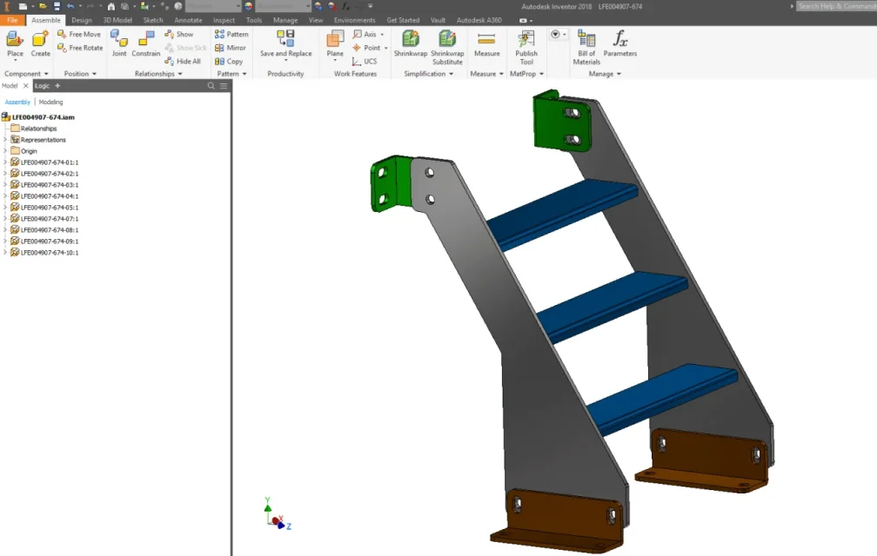Click the Home icon in quick access toolbar
The width and height of the screenshot is (877, 556).
[x=111, y=6]
